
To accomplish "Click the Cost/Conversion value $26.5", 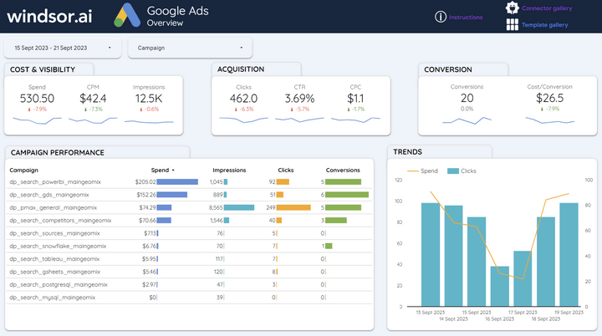I will [549, 98].
